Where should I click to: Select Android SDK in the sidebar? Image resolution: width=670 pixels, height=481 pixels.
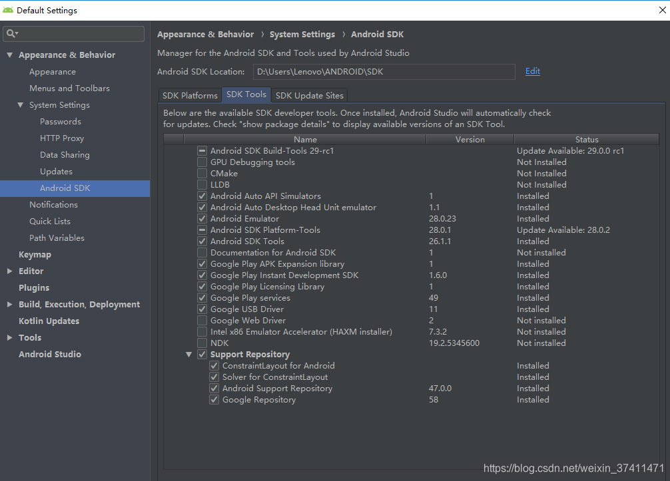tap(75, 188)
